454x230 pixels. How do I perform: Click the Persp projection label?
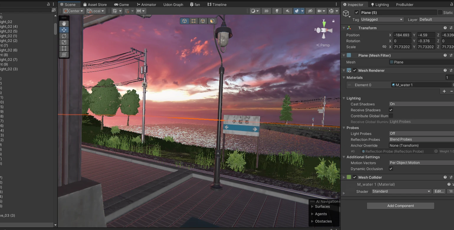pos(323,45)
